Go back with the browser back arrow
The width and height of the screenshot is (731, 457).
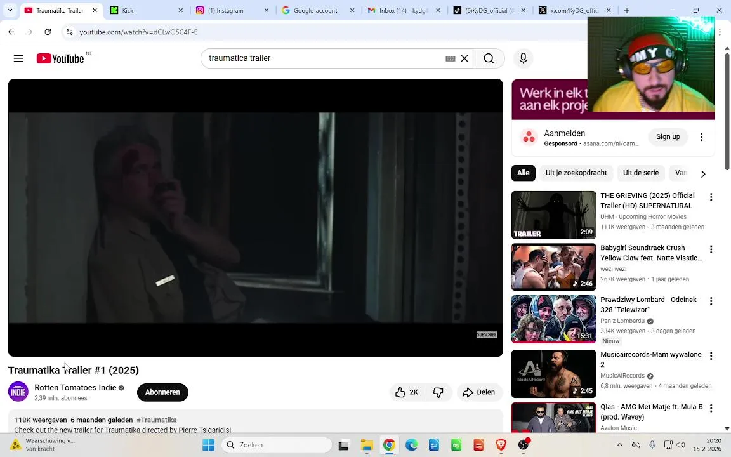coord(11,32)
